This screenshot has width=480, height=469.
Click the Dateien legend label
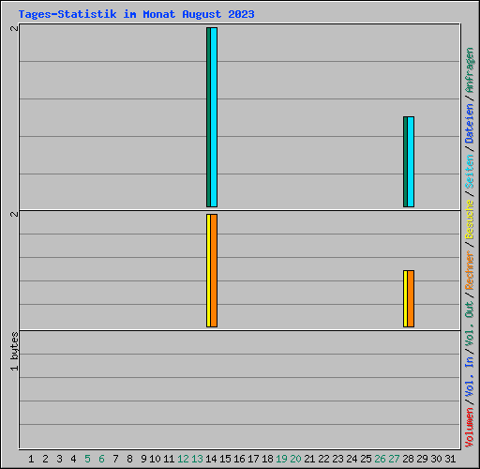470,124
